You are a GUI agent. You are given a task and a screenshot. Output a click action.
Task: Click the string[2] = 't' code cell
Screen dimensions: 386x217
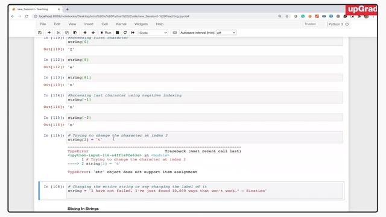tap(204, 137)
